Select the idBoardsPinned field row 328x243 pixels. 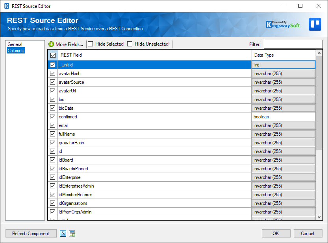[x=155, y=169]
